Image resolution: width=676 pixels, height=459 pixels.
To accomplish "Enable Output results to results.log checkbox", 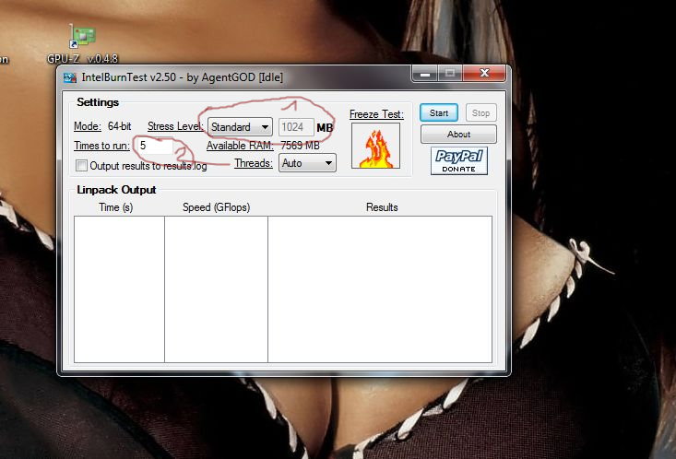I will click(81, 166).
